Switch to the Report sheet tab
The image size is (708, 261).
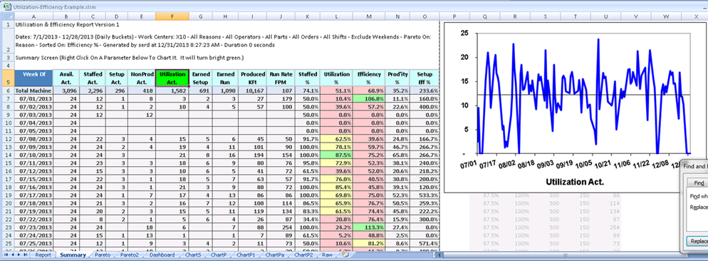point(43,255)
